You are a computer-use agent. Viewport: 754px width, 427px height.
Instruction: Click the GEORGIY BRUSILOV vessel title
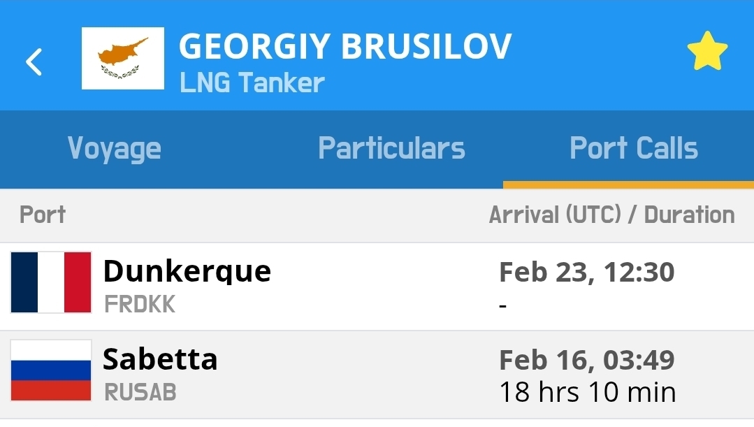[345, 46]
